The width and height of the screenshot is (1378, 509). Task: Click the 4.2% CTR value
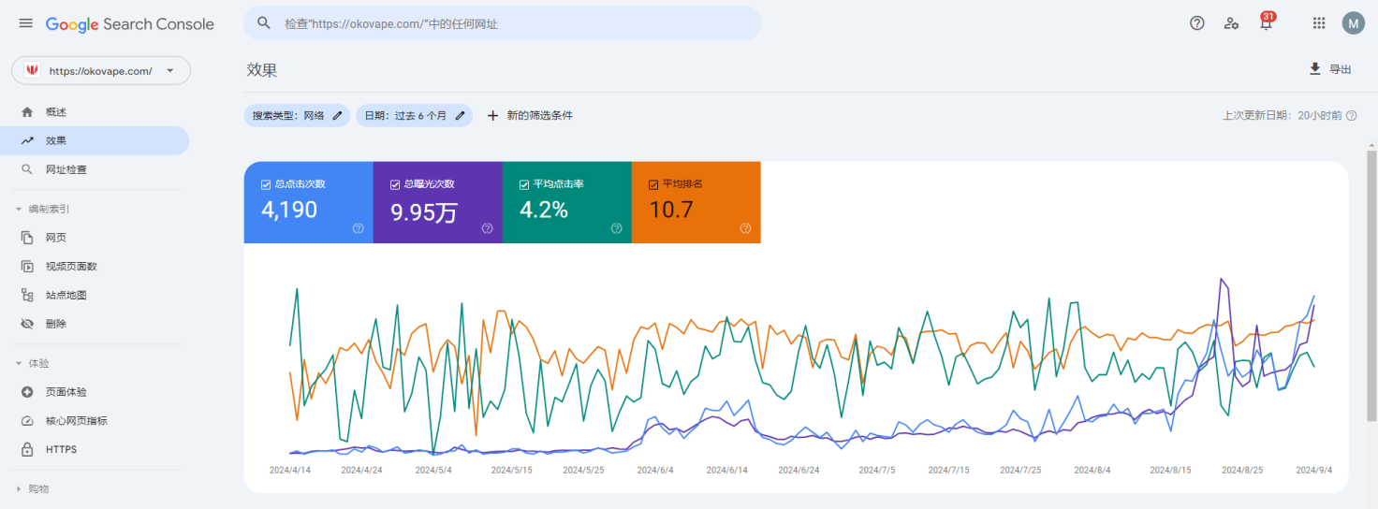coord(544,210)
